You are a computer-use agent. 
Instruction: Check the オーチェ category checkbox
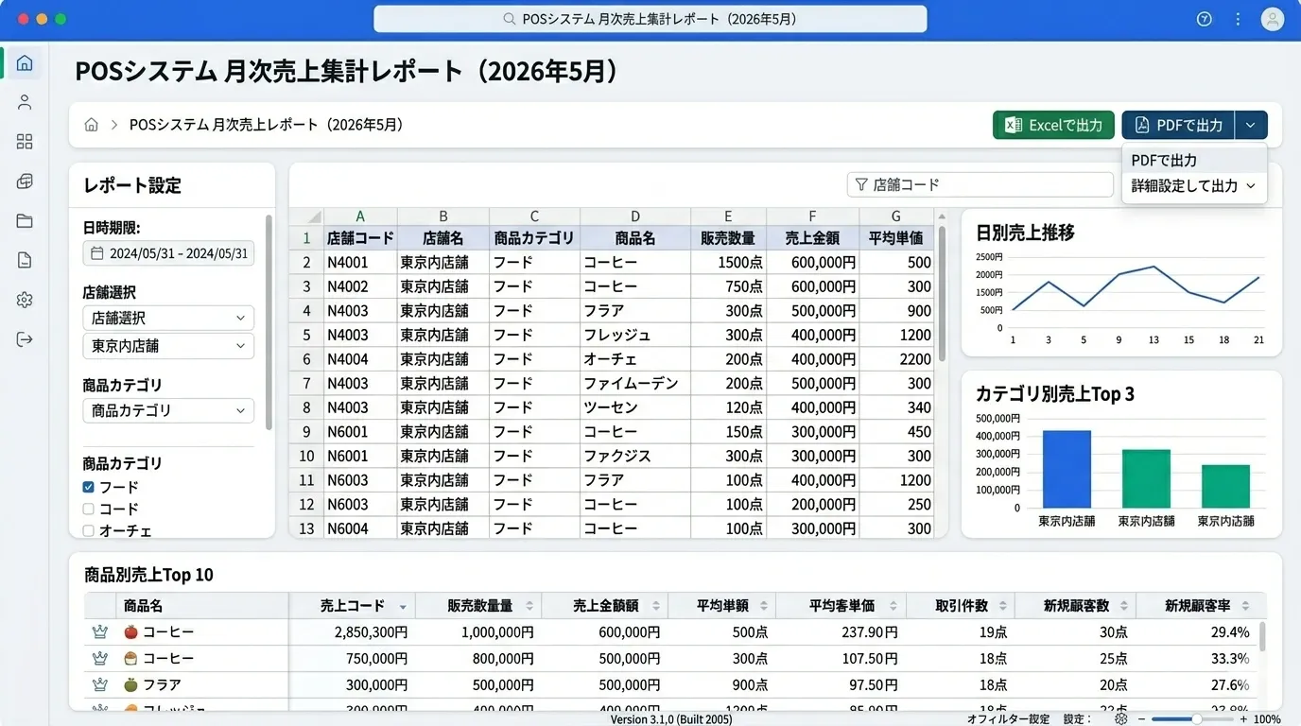tap(89, 530)
